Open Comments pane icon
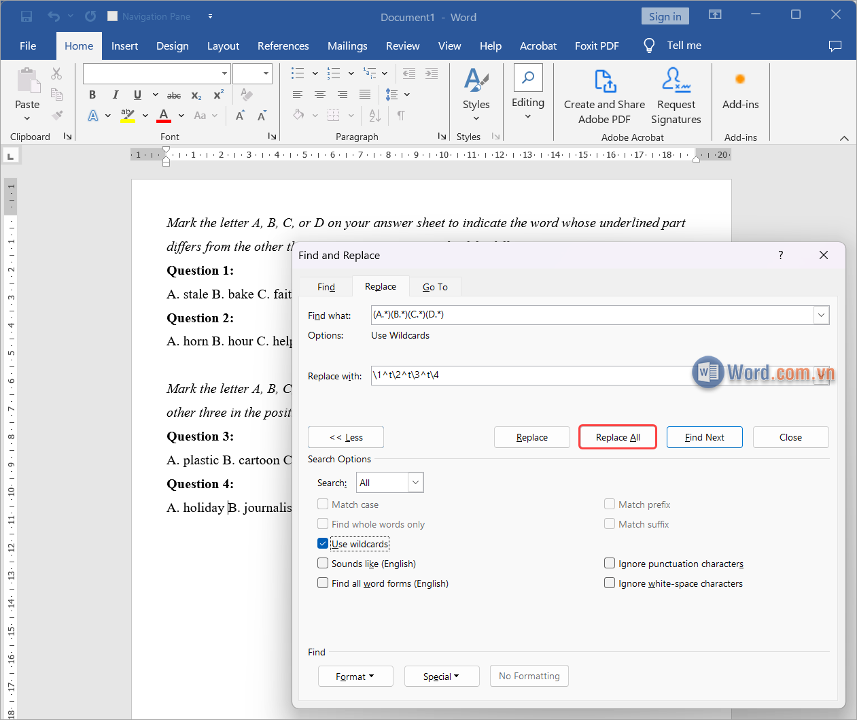The width and height of the screenshot is (857, 720). [x=835, y=46]
